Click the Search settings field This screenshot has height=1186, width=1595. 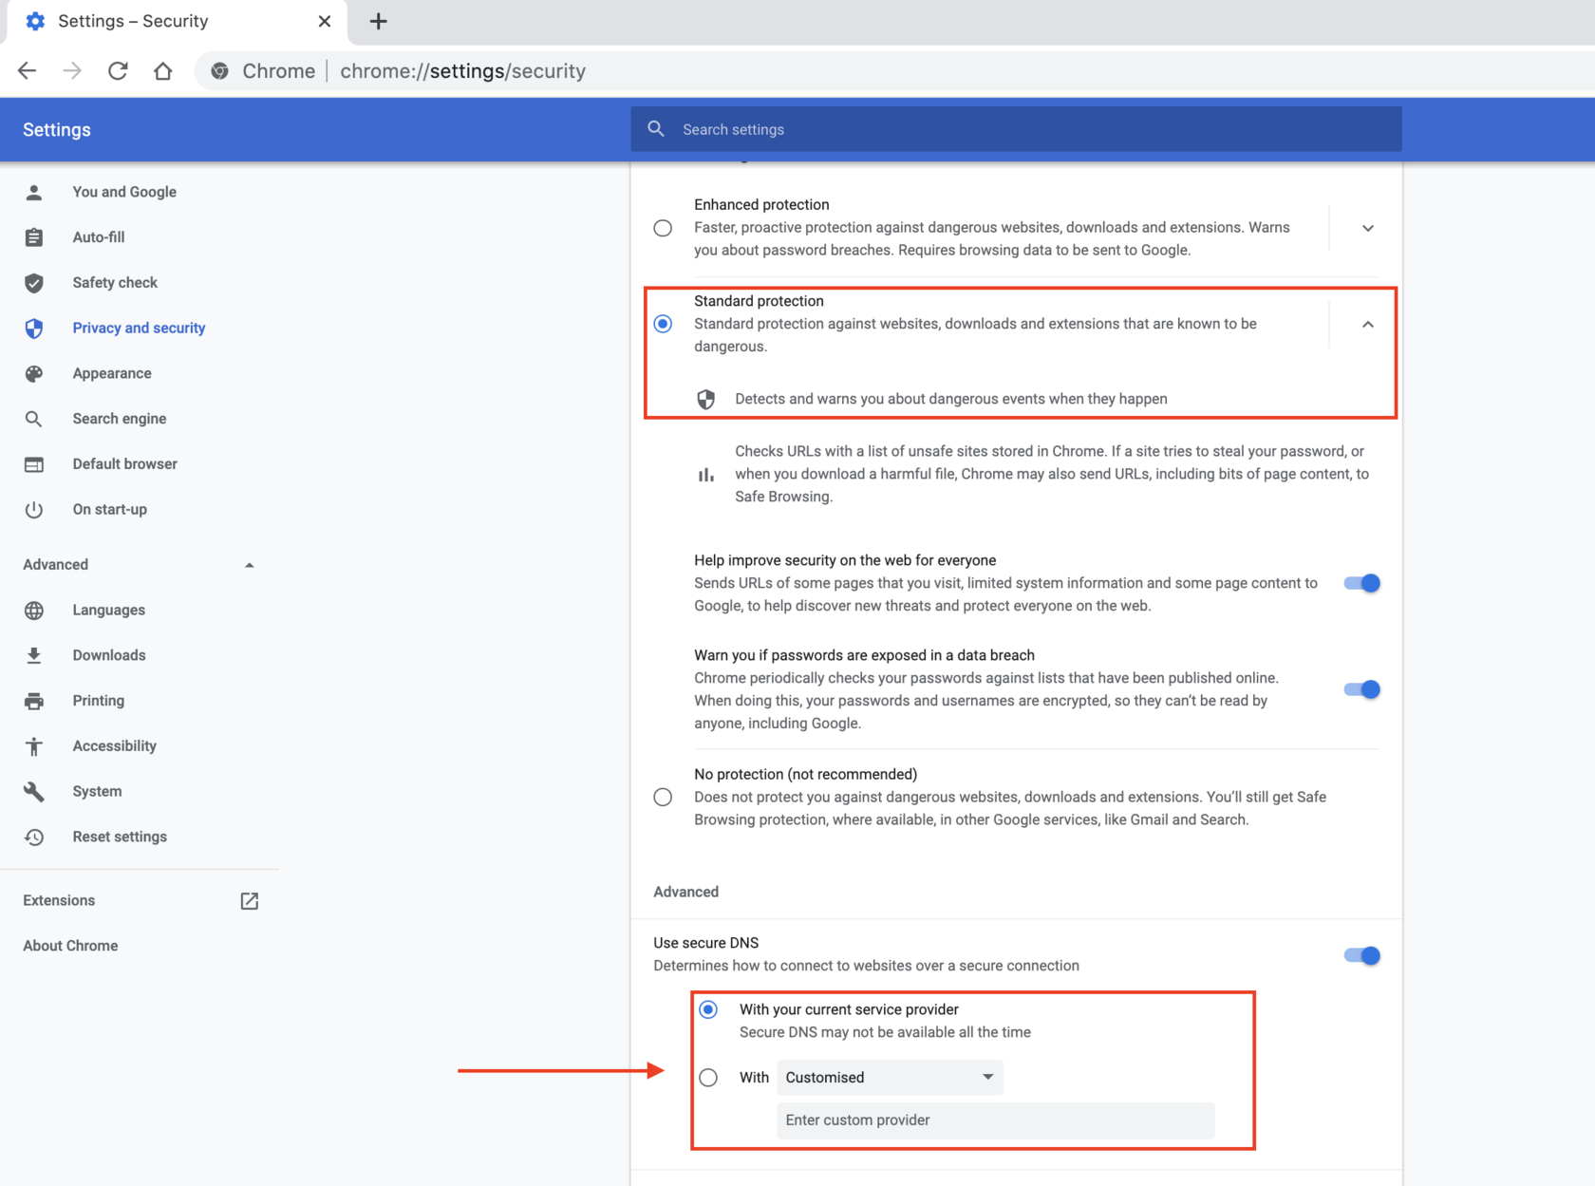coord(1016,129)
